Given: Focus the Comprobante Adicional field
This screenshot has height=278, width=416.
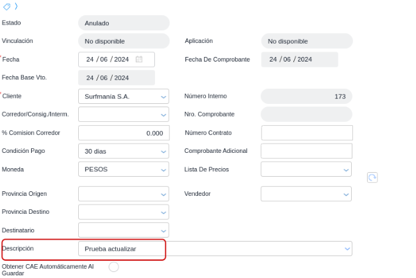Looking at the screenshot, I should pos(307,151).
